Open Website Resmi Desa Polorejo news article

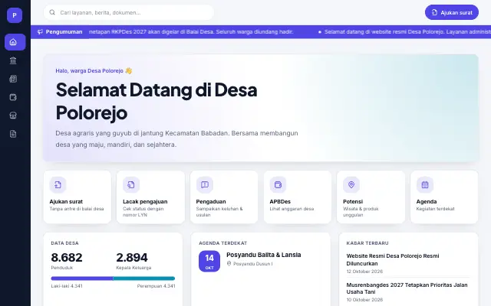click(x=393, y=259)
